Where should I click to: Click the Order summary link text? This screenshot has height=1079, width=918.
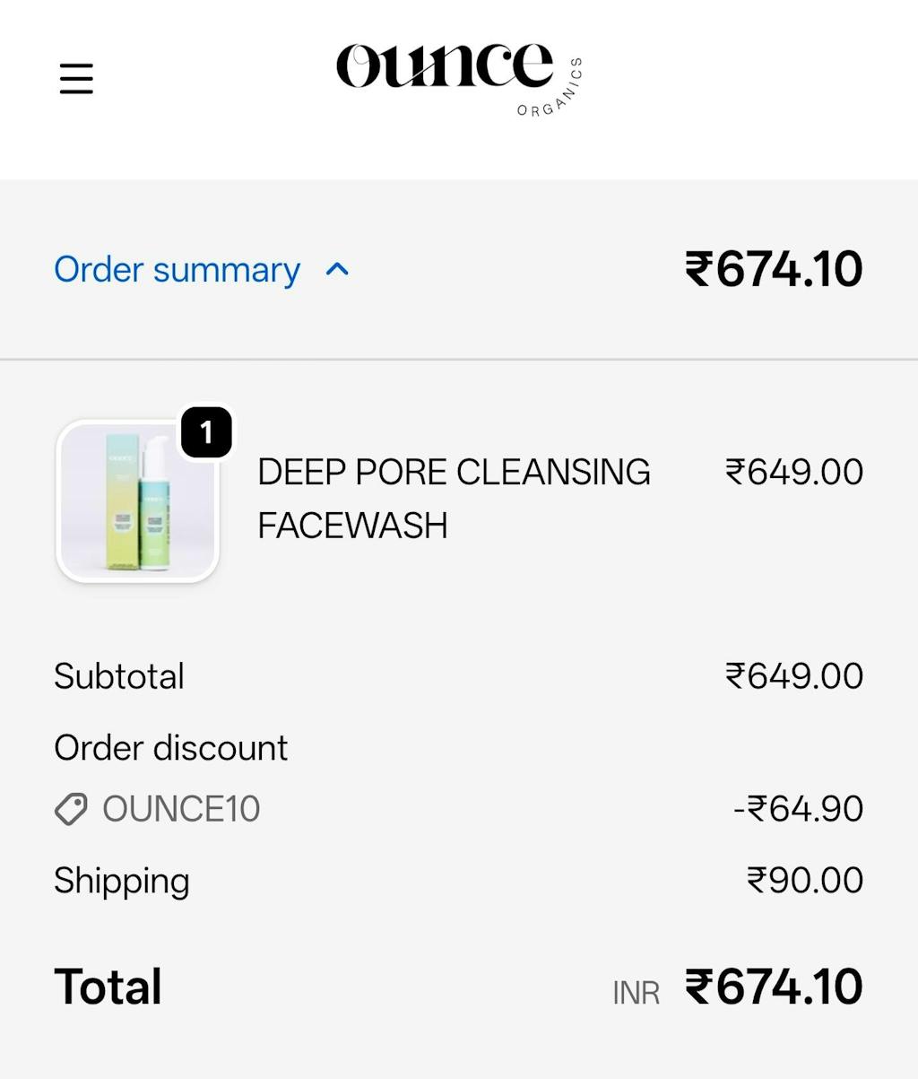[177, 269]
